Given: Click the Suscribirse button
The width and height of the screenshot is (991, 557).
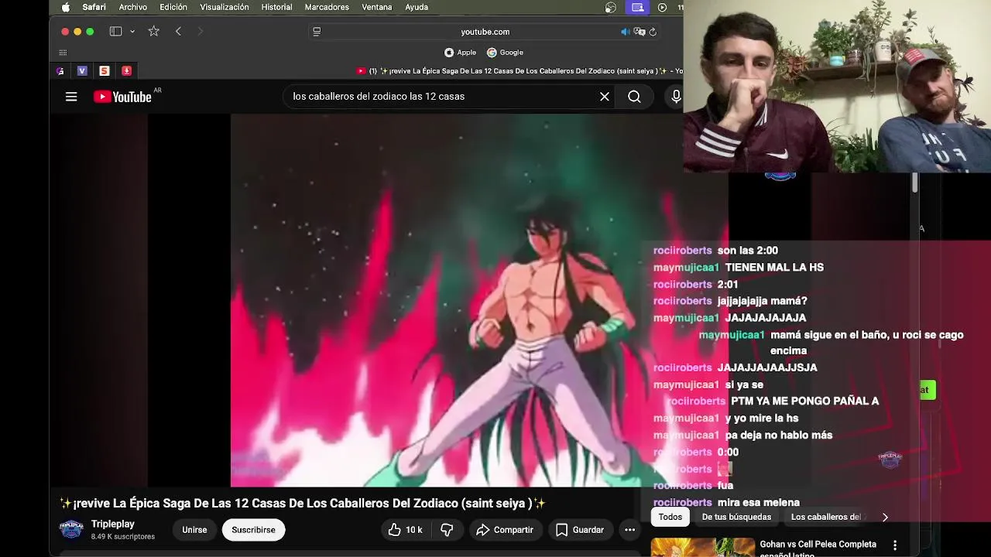Looking at the screenshot, I should 253,530.
